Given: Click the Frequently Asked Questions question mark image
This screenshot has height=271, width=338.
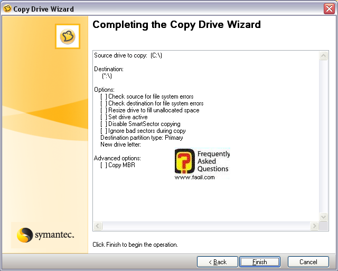Looking at the screenshot, I should click(185, 162).
